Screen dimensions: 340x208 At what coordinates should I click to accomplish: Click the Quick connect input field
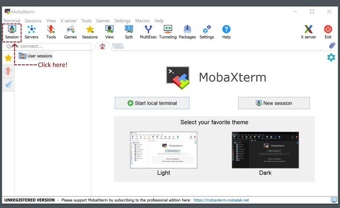(47, 46)
